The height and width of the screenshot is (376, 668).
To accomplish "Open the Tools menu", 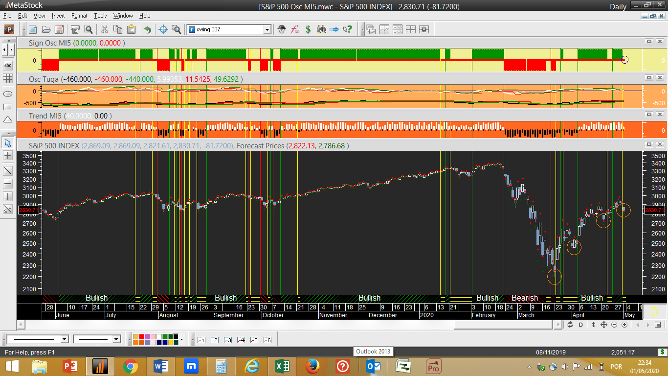I will [100, 16].
